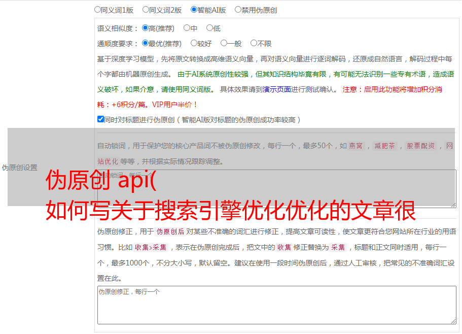462x334 pixels.
Task: Uncheck 同时对标题进行伪原创 checkbox
Action: coord(100,120)
